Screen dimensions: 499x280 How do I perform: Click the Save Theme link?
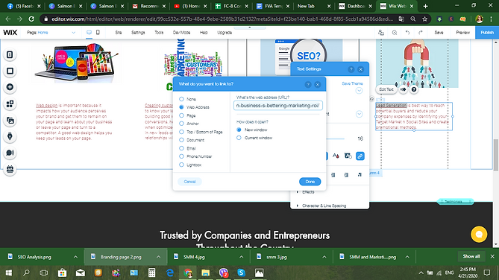pos(352,83)
